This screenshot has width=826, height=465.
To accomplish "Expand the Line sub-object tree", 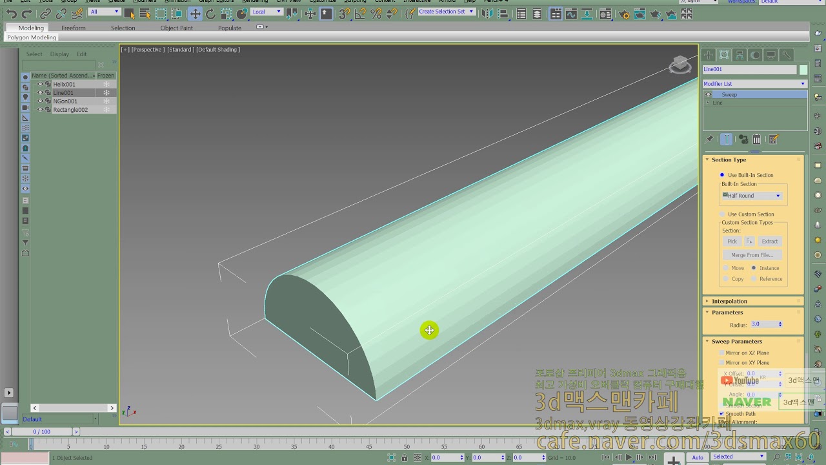I will [x=708, y=103].
